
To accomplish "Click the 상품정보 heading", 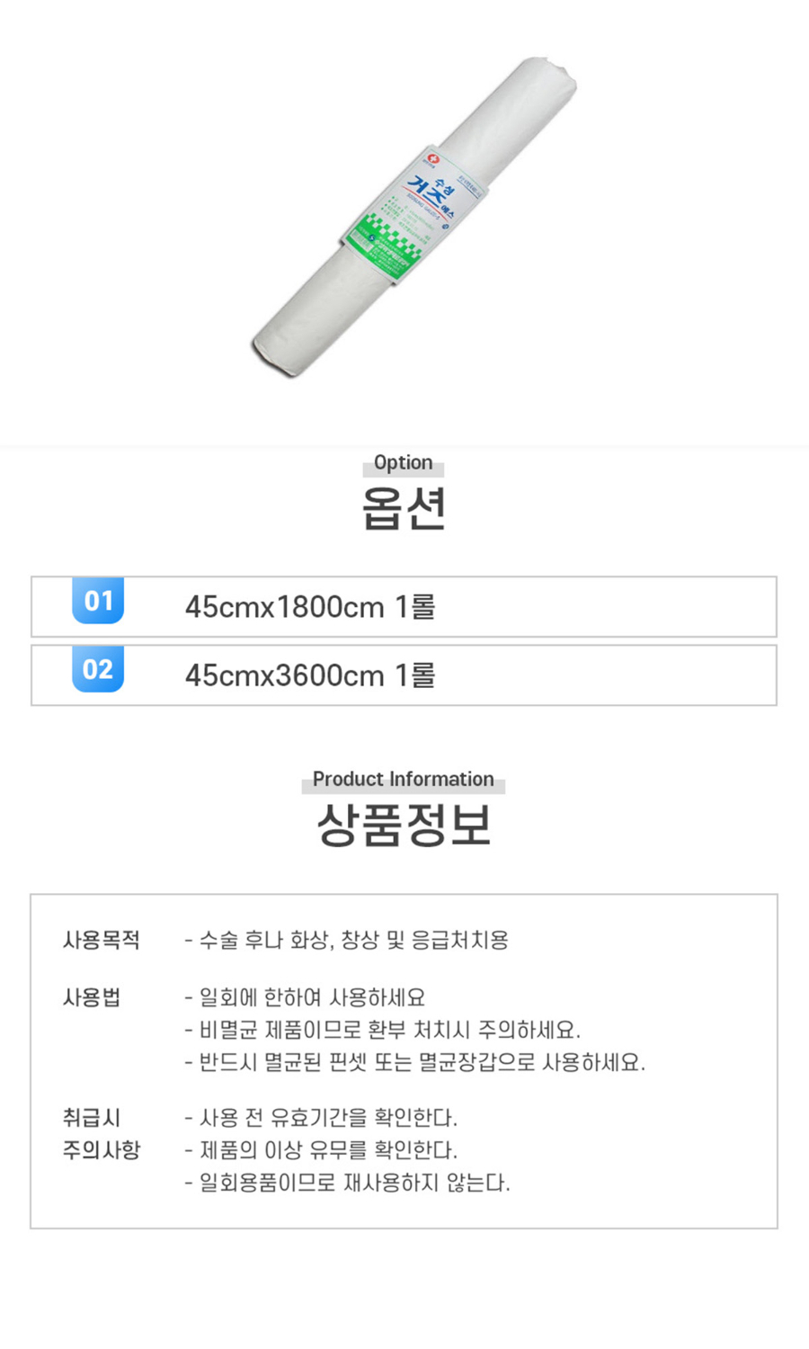I will tap(404, 825).
